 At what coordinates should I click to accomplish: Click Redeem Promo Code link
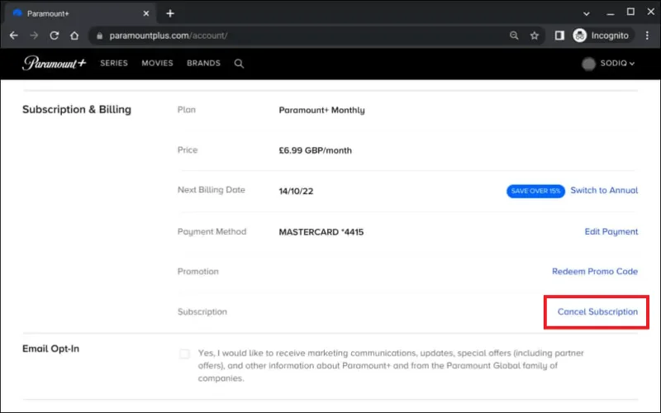(x=595, y=272)
